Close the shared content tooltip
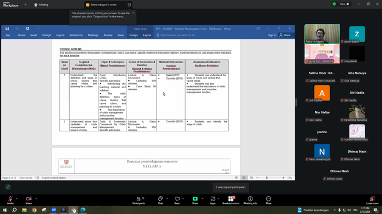 [133, 13]
